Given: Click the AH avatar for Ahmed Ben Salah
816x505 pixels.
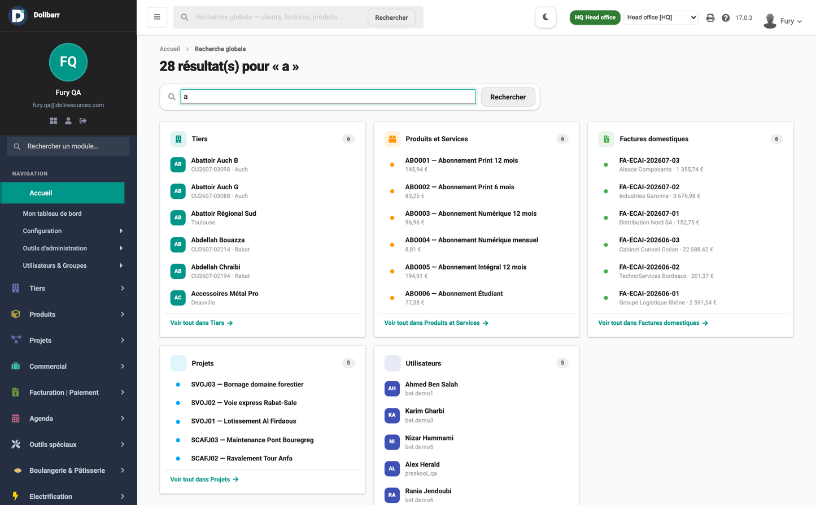Looking at the screenshot, I should [392, 389].
